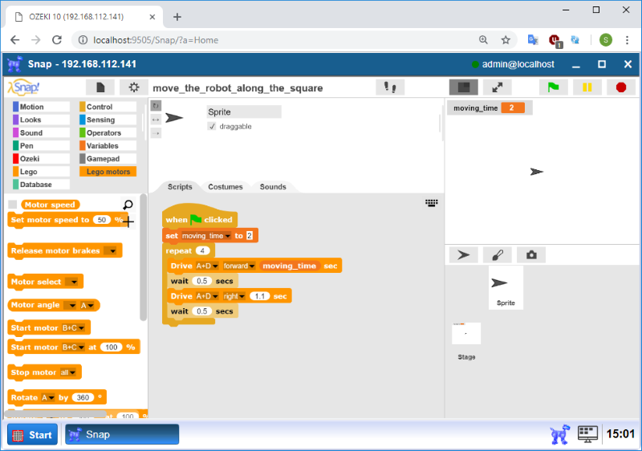
Task: Open the Control block category
Action: pyautogui.click(x=108, y=107)
